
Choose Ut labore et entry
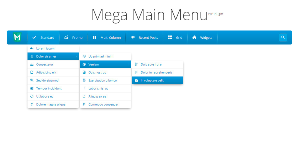click(53, 96)
